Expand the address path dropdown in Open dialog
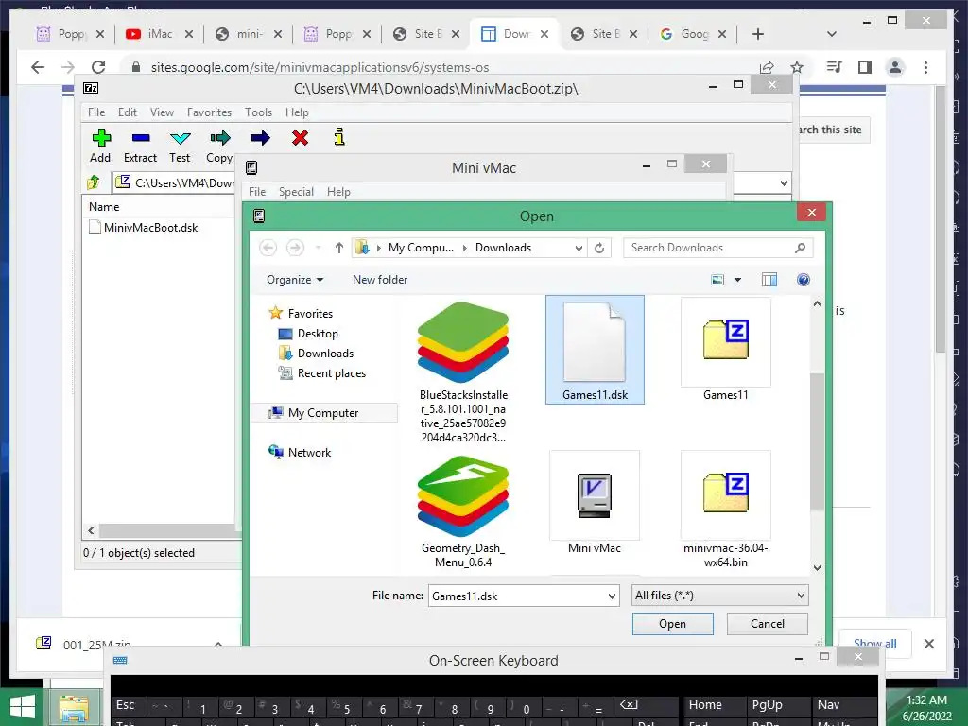Viewport: 968px width, 726px height. point(579,248)
